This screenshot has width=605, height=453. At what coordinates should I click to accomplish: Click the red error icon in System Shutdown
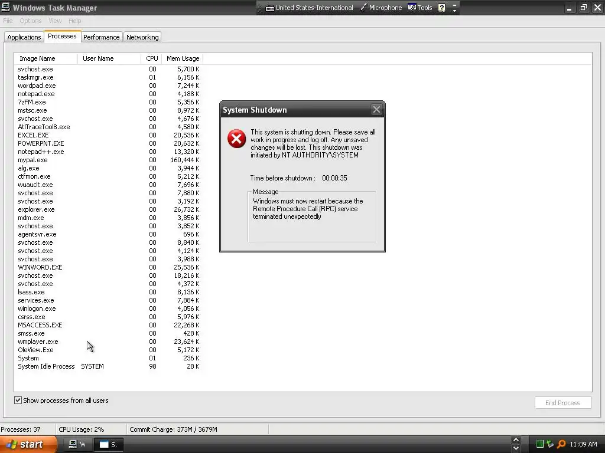tap(236, 139)
